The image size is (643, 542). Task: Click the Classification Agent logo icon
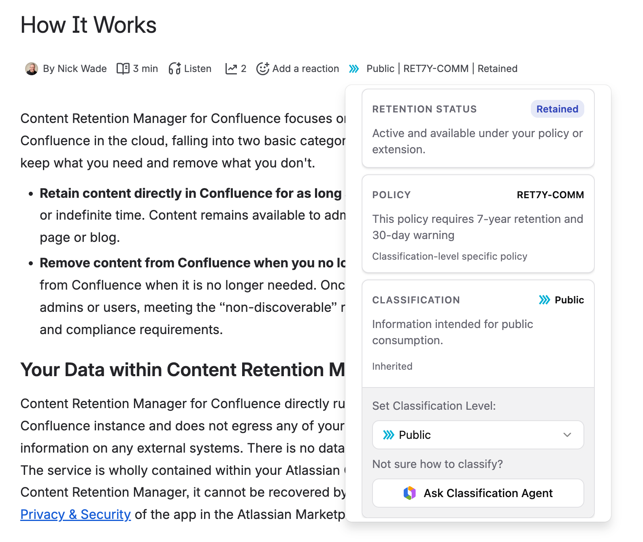click(410, 493)
